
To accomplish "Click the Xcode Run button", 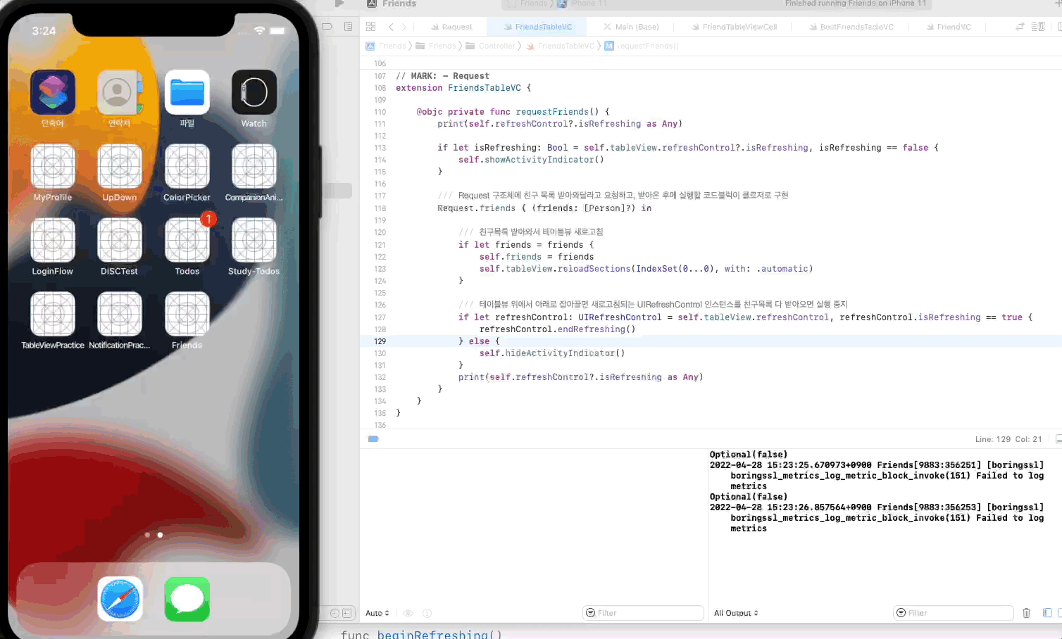I will click(339, 4).
